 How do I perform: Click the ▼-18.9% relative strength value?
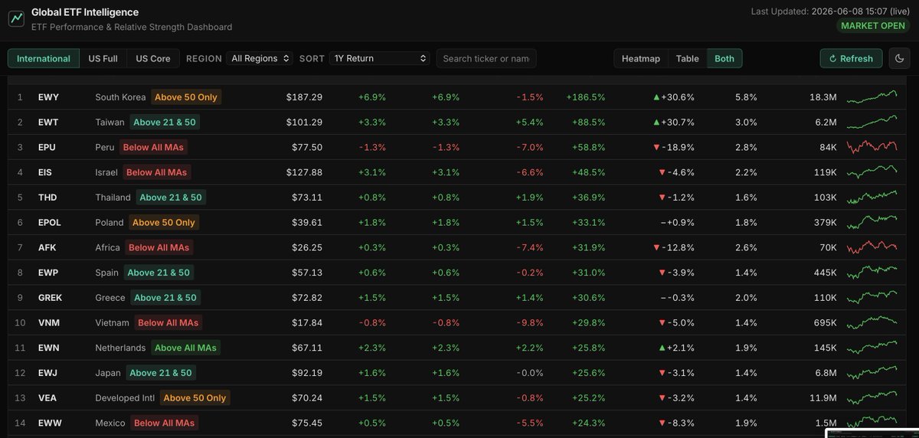674,147
